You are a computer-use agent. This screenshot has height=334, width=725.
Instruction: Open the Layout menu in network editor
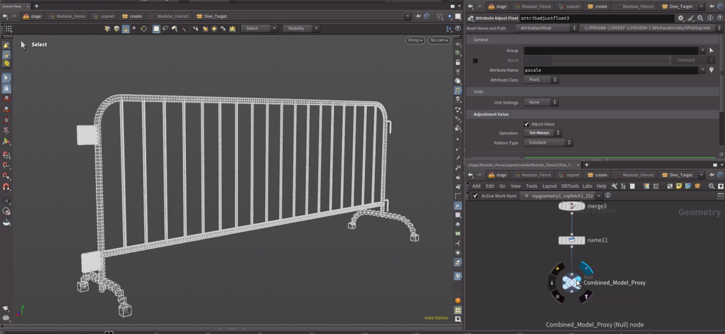pos(549,186)
